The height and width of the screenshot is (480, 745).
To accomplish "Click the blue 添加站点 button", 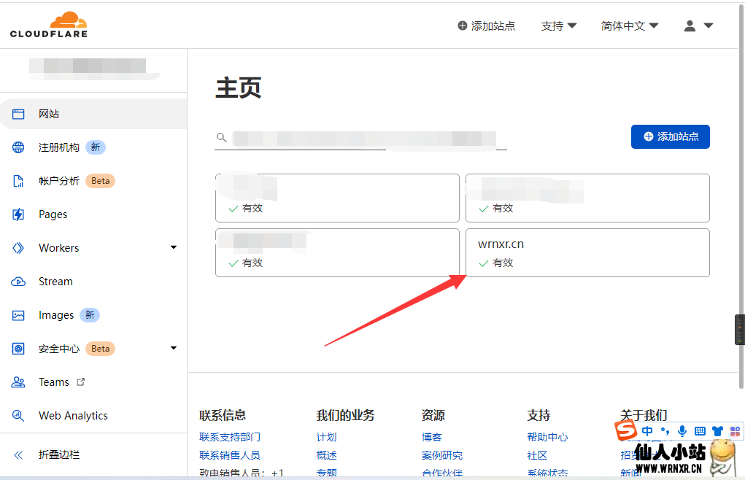I will coord(671,136).
